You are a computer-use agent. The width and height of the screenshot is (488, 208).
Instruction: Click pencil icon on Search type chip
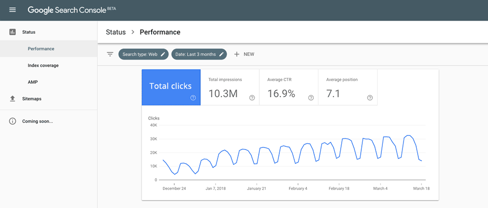click(x=163, y=54)
